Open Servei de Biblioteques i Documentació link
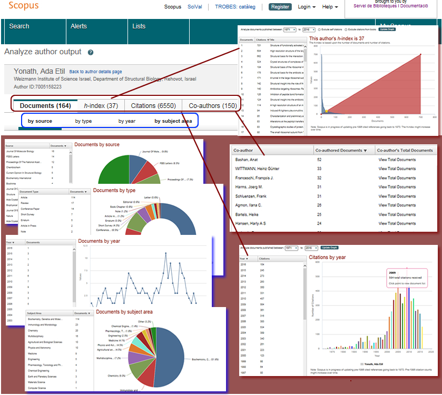The width and height of the screenshot is (442, 395). [x=391, y=6]
